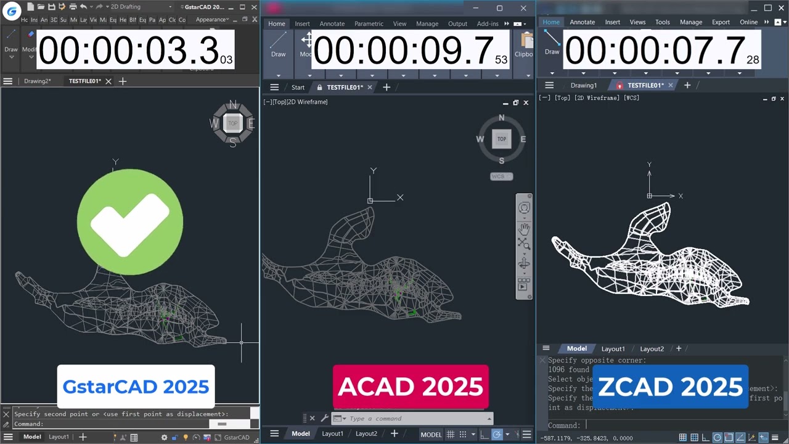Screen dimensions: 789x444
Task: Switch to the Start tab in ACAD
Action: [x=298, y=88]
